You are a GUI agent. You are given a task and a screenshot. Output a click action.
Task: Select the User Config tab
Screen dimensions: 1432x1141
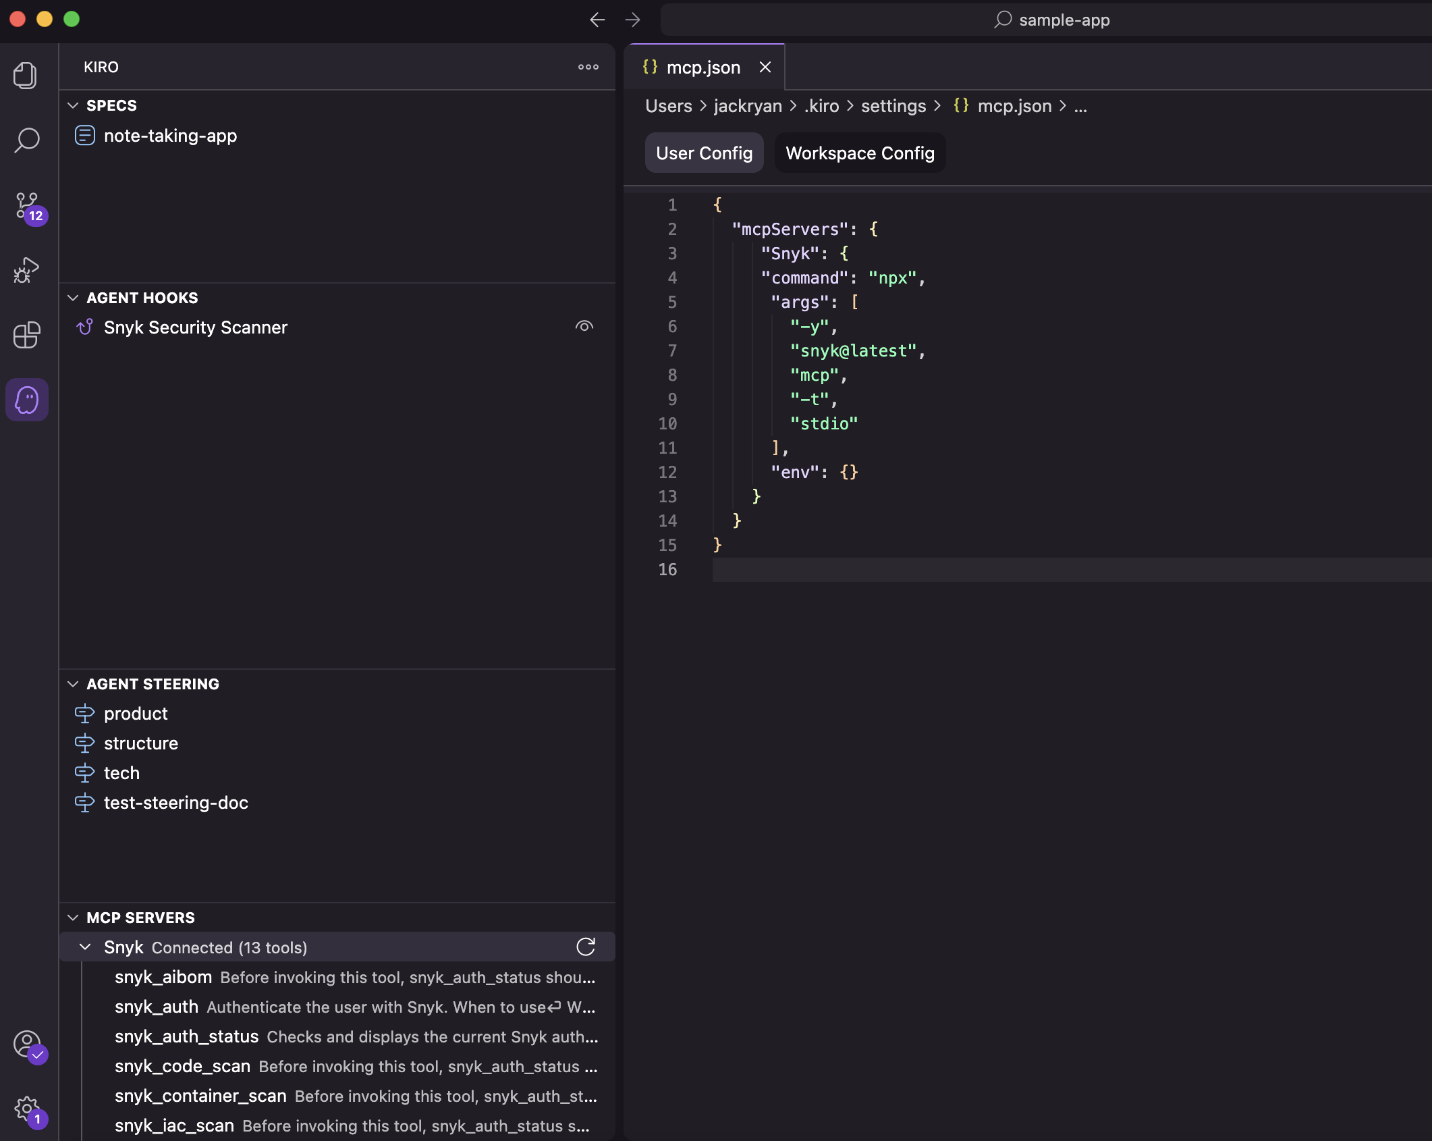pos(704,153)
